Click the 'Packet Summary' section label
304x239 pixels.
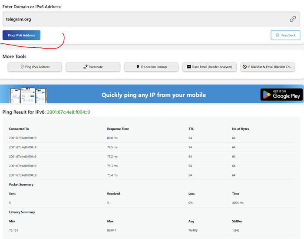21,185
